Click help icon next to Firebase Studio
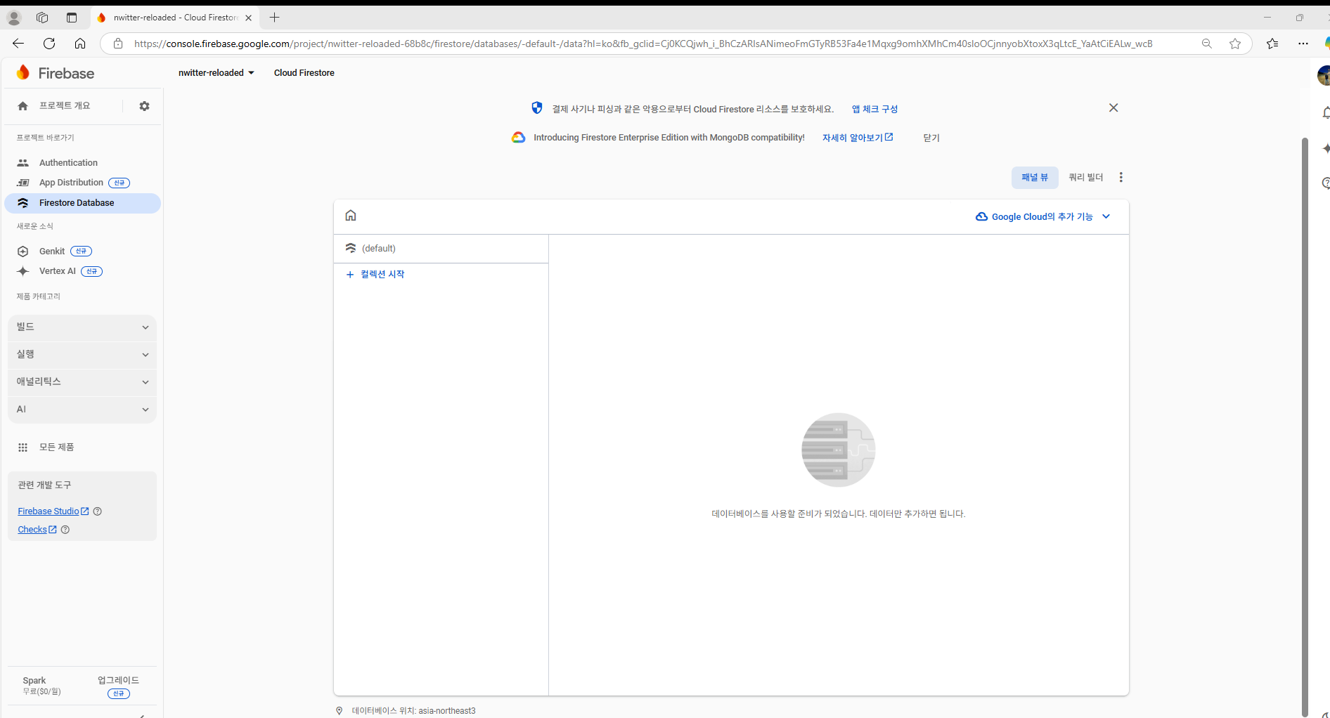The height and width of the screenshot is (718, 1330). tap(98, 511)
